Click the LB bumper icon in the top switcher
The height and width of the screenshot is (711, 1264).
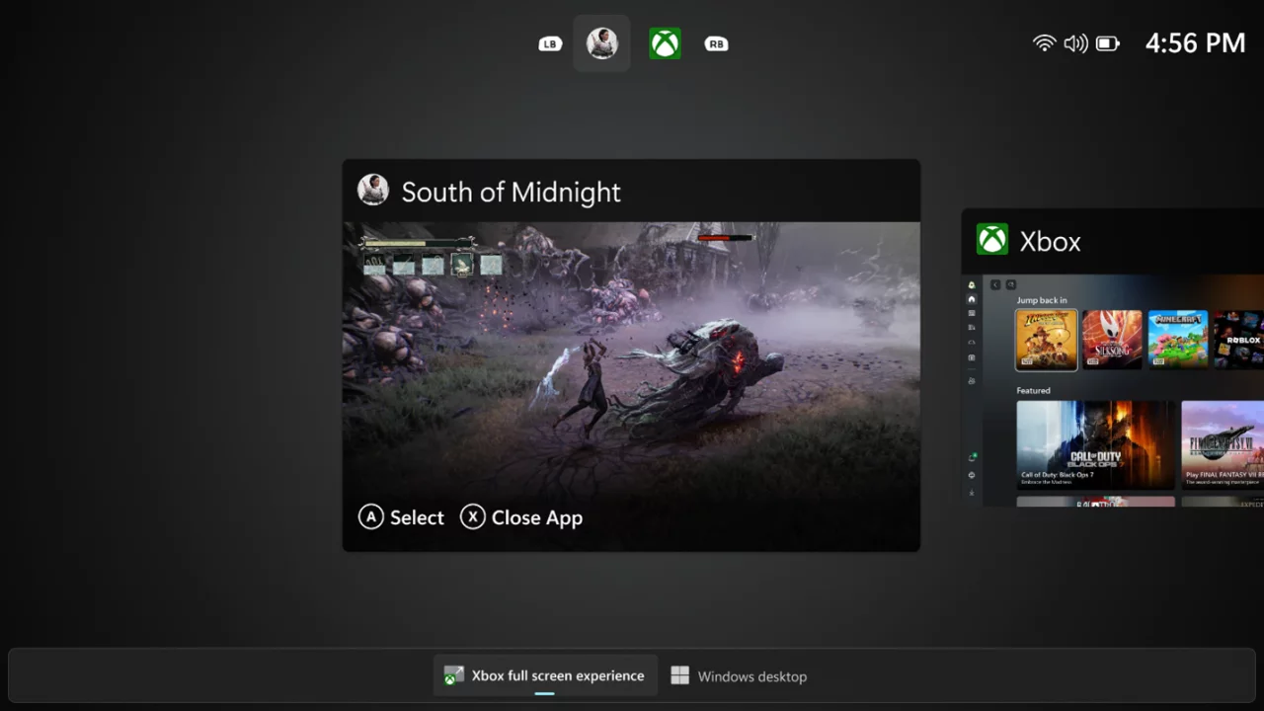[x=550, y=43]
